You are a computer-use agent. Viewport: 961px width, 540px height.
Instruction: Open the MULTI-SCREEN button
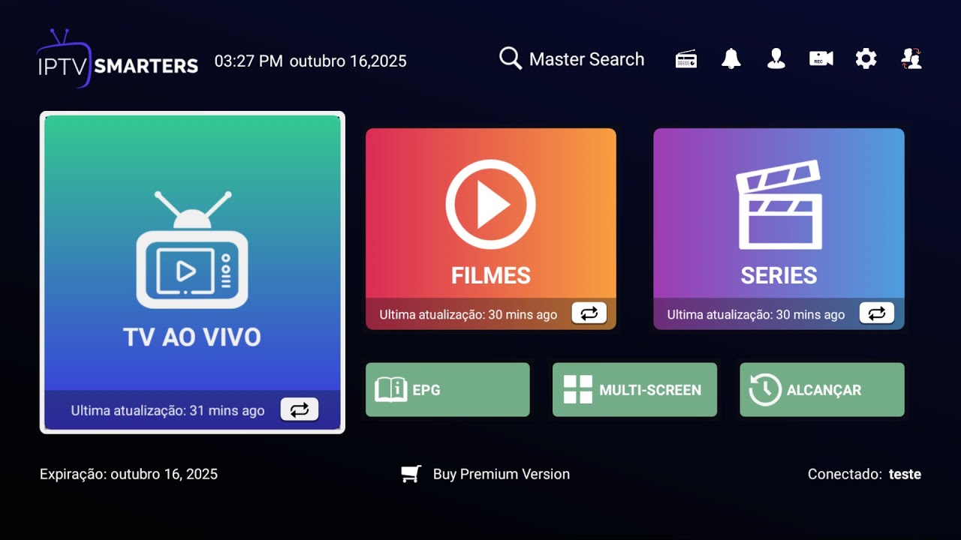tap(635, 390)
